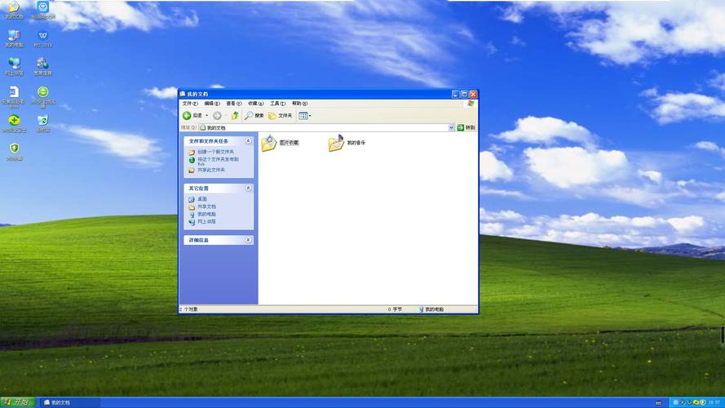Viewport: 725px width, 408px height.
Task: Click the green Go button
Action: pos(466,127)
